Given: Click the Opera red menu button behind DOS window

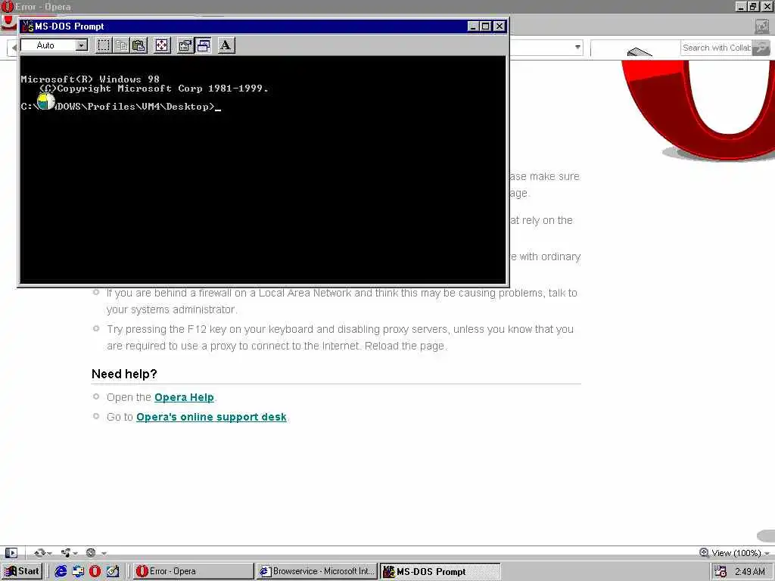Looking at the screenshot, I should (x=8, y=23).
